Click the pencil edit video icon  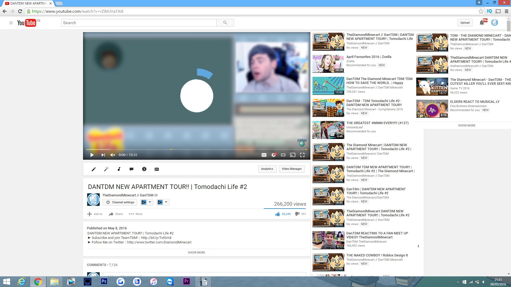[94, 169]
